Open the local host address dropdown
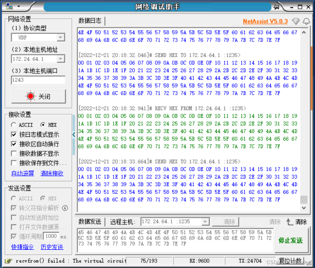 click(x=60, y=59)
